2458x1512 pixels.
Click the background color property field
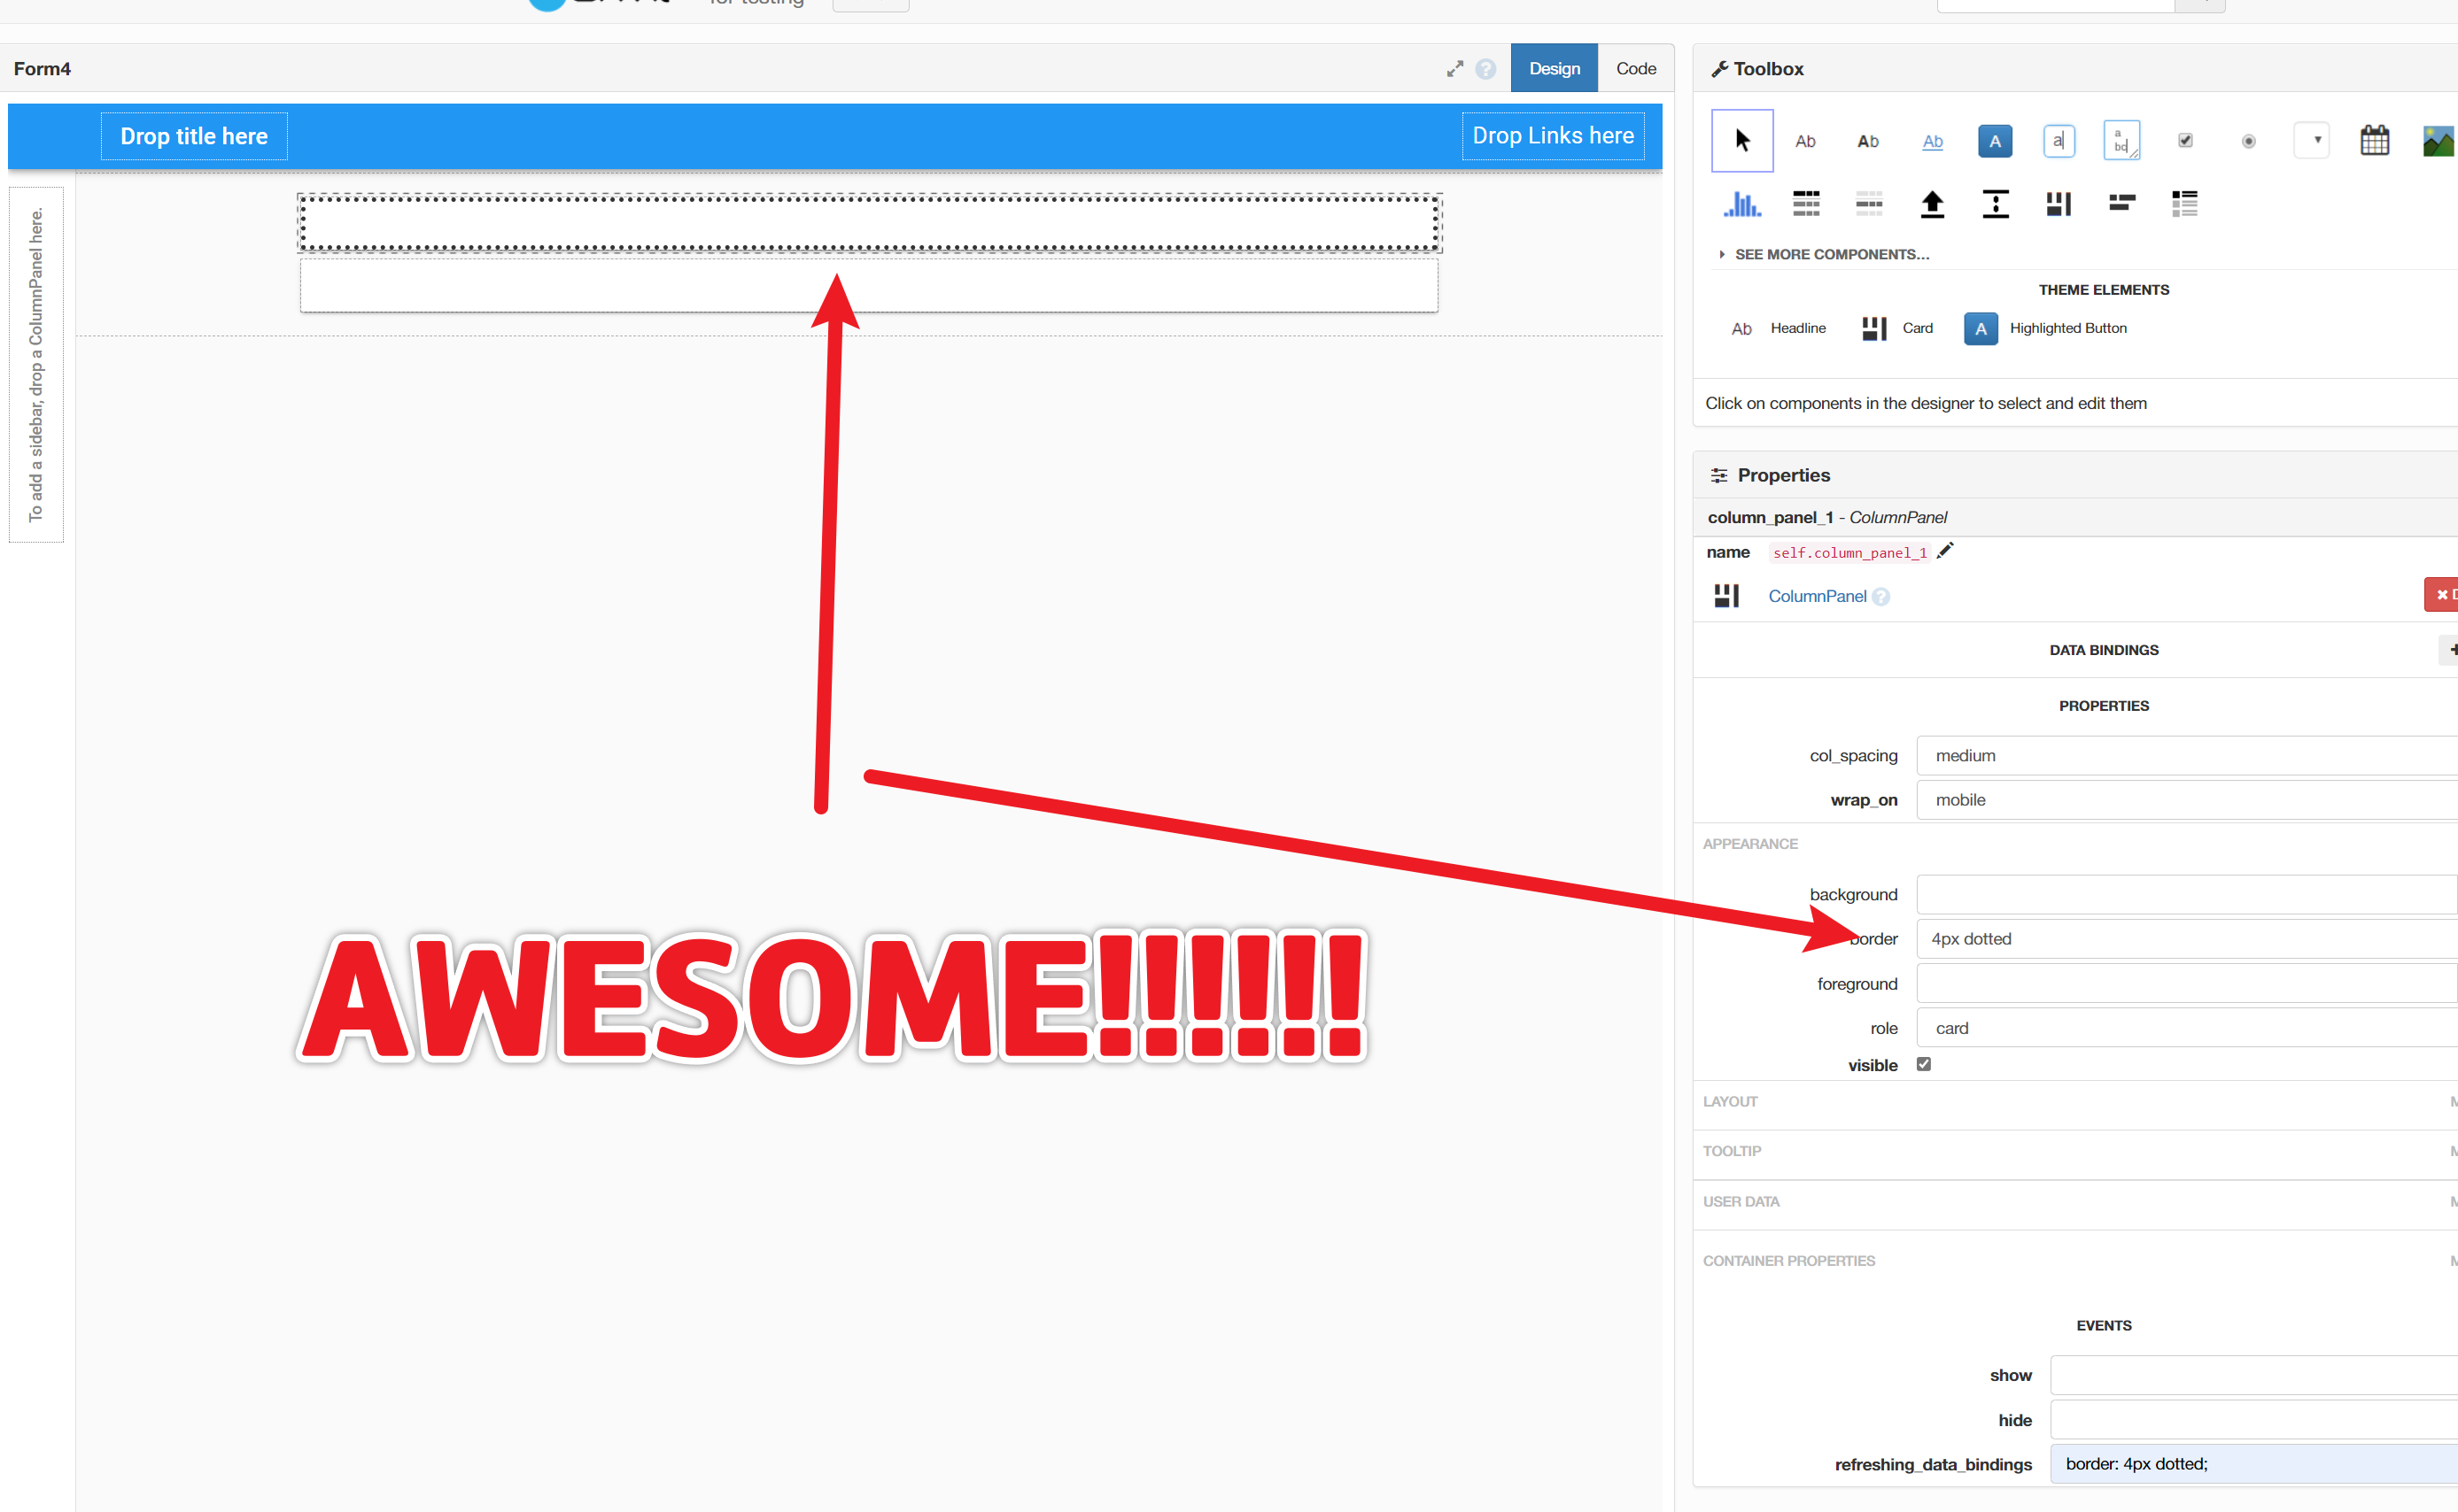click(x=2187, y=895)
